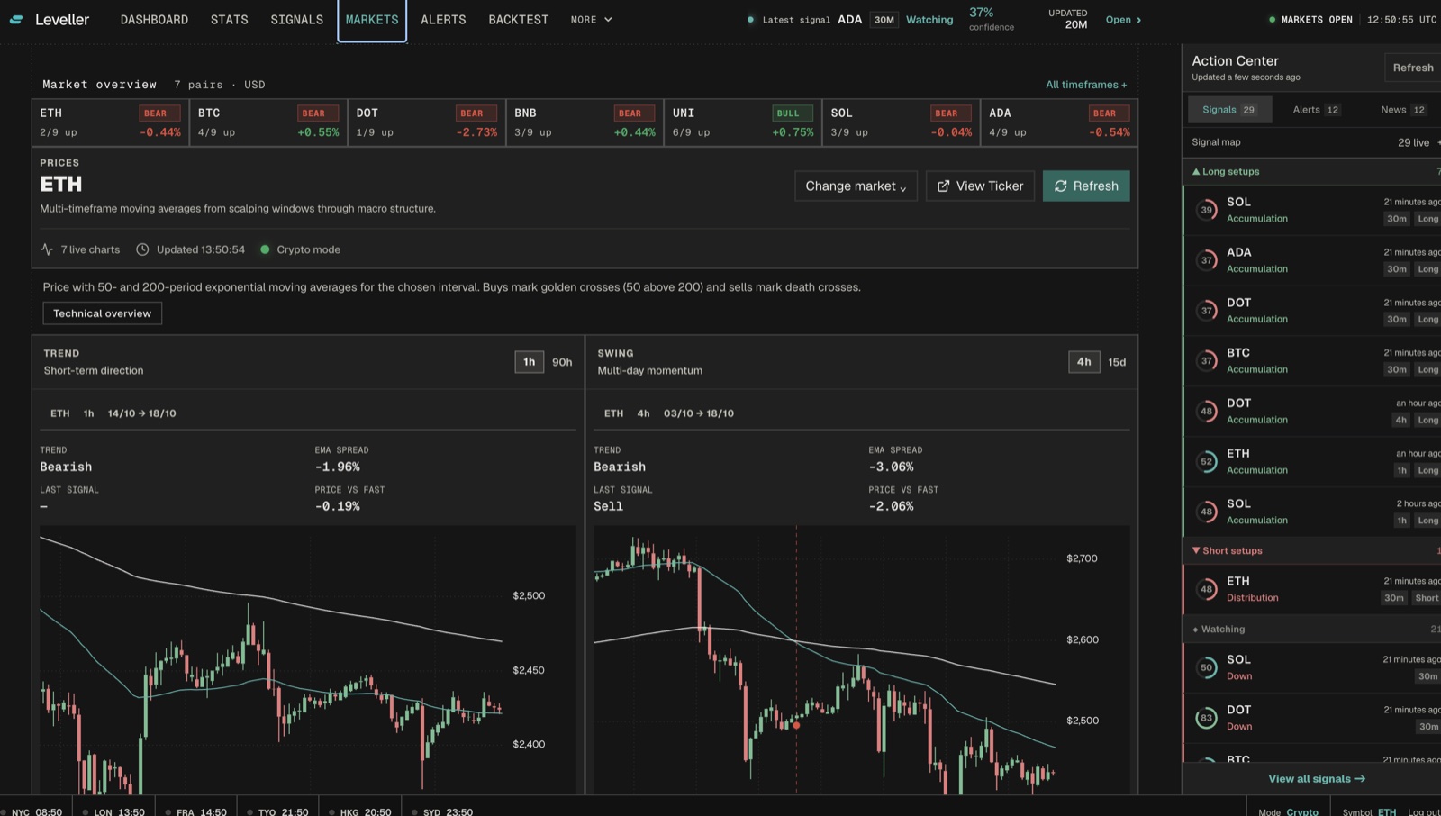Switch to the Alerts 12 tab in Action Center
The height and width of the screenshot is (816, 1441).
[x=1316, y=110]
